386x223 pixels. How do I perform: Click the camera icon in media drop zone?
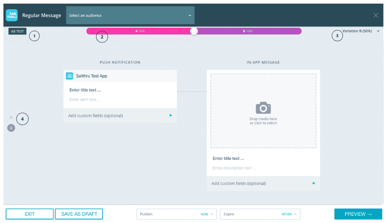click(263, 108)
